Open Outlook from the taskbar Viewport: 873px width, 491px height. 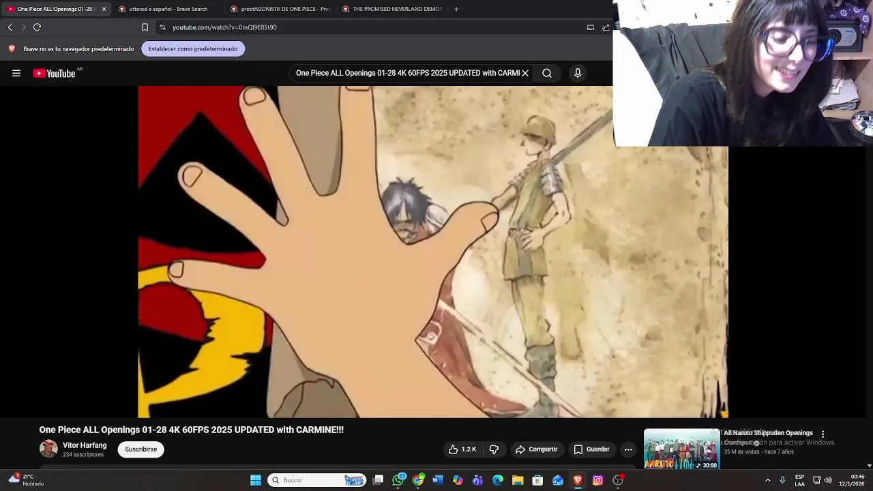click(x=558, y=480)
